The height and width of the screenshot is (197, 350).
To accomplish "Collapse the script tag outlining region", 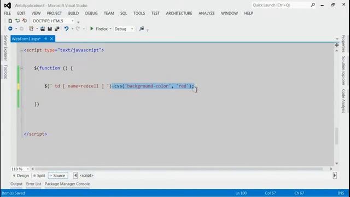I will click(21, 50).
